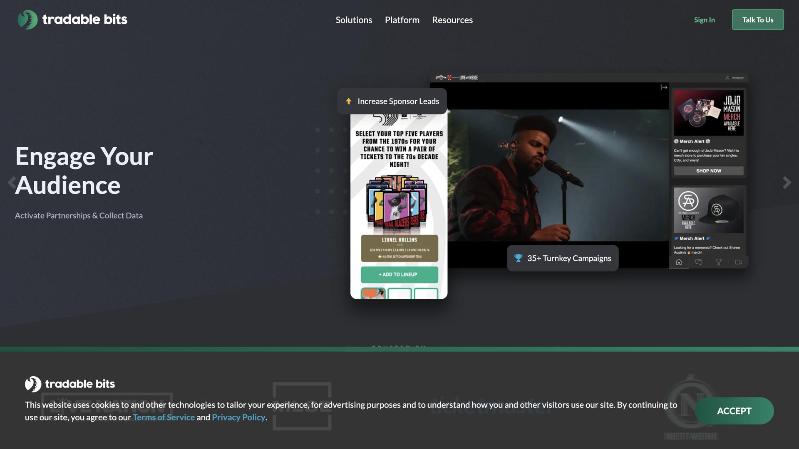Open the Solutions menu
The image size is (799, 449).
click(354, 20)
